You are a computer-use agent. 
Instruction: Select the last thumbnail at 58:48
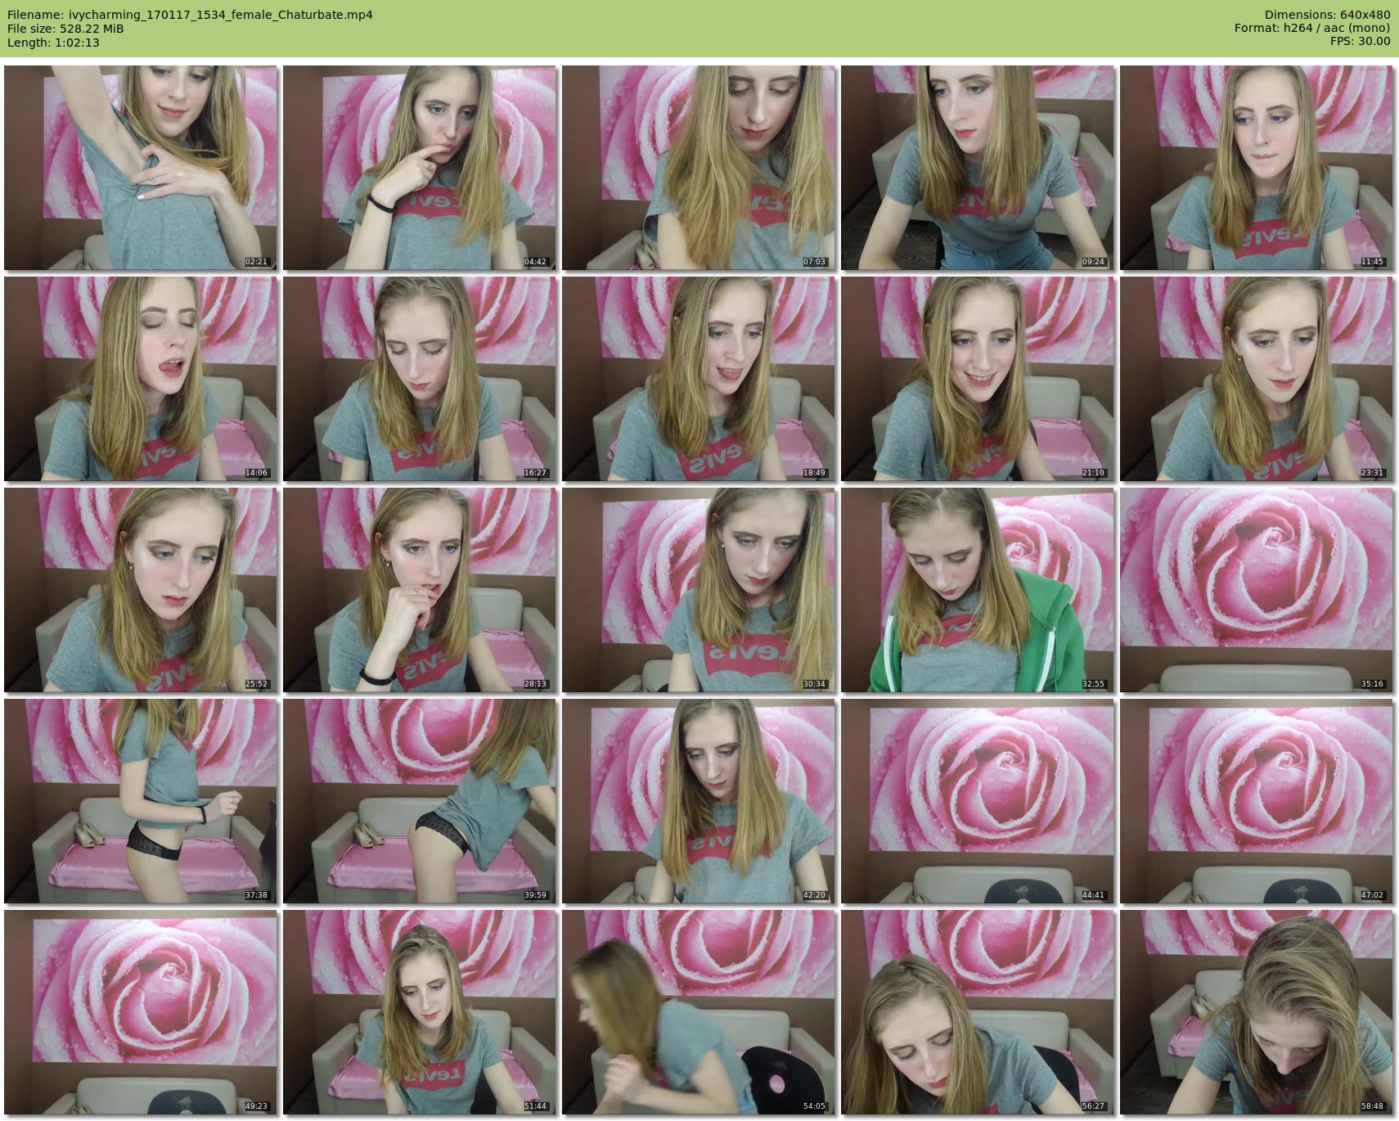(x=1257, y=1012)
